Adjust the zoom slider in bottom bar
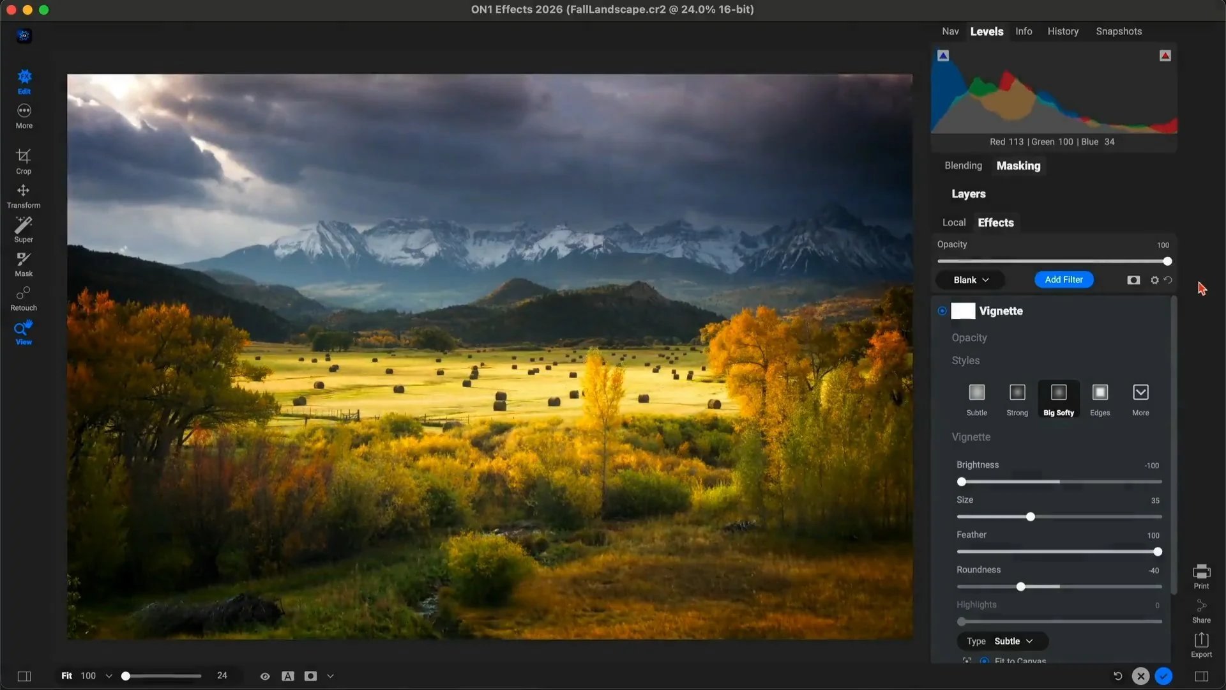1226x690 pixels. click(x=126, y=676)
